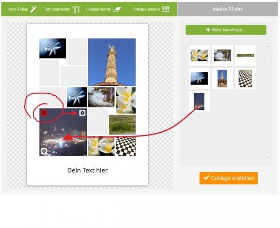Viewport: 280px width, 228px height.
Task: Switch to the Meine Bilder tab
Action: tap(228, 9)
